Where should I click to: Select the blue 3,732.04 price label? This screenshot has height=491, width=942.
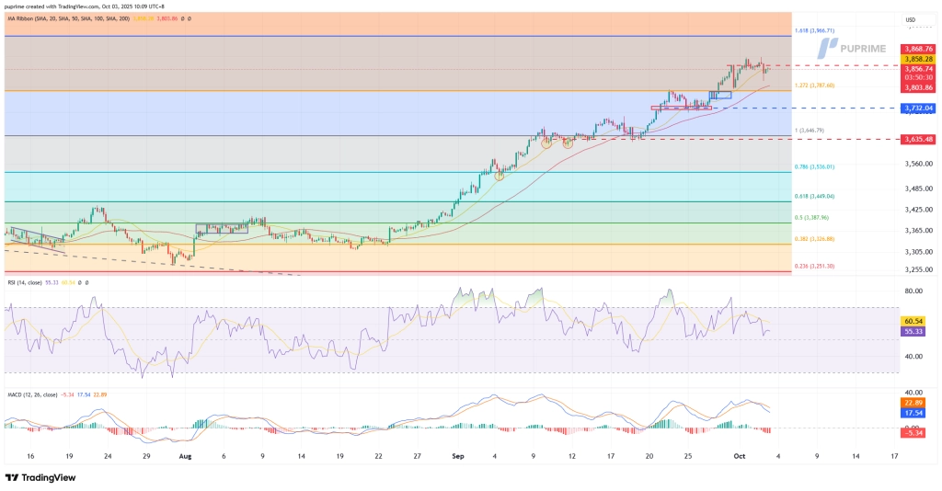click(918, 108)
